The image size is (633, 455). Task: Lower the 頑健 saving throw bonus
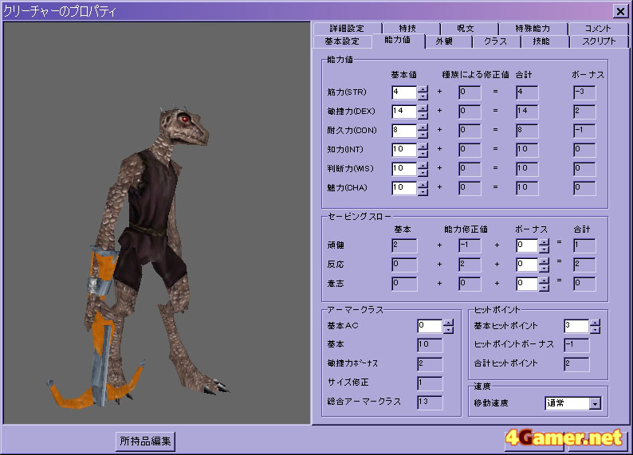[x=544, y=249]
